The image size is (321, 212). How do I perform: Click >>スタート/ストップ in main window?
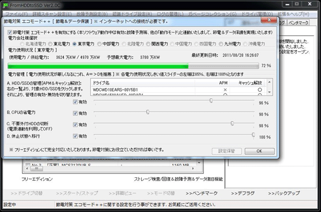[77, 193]
